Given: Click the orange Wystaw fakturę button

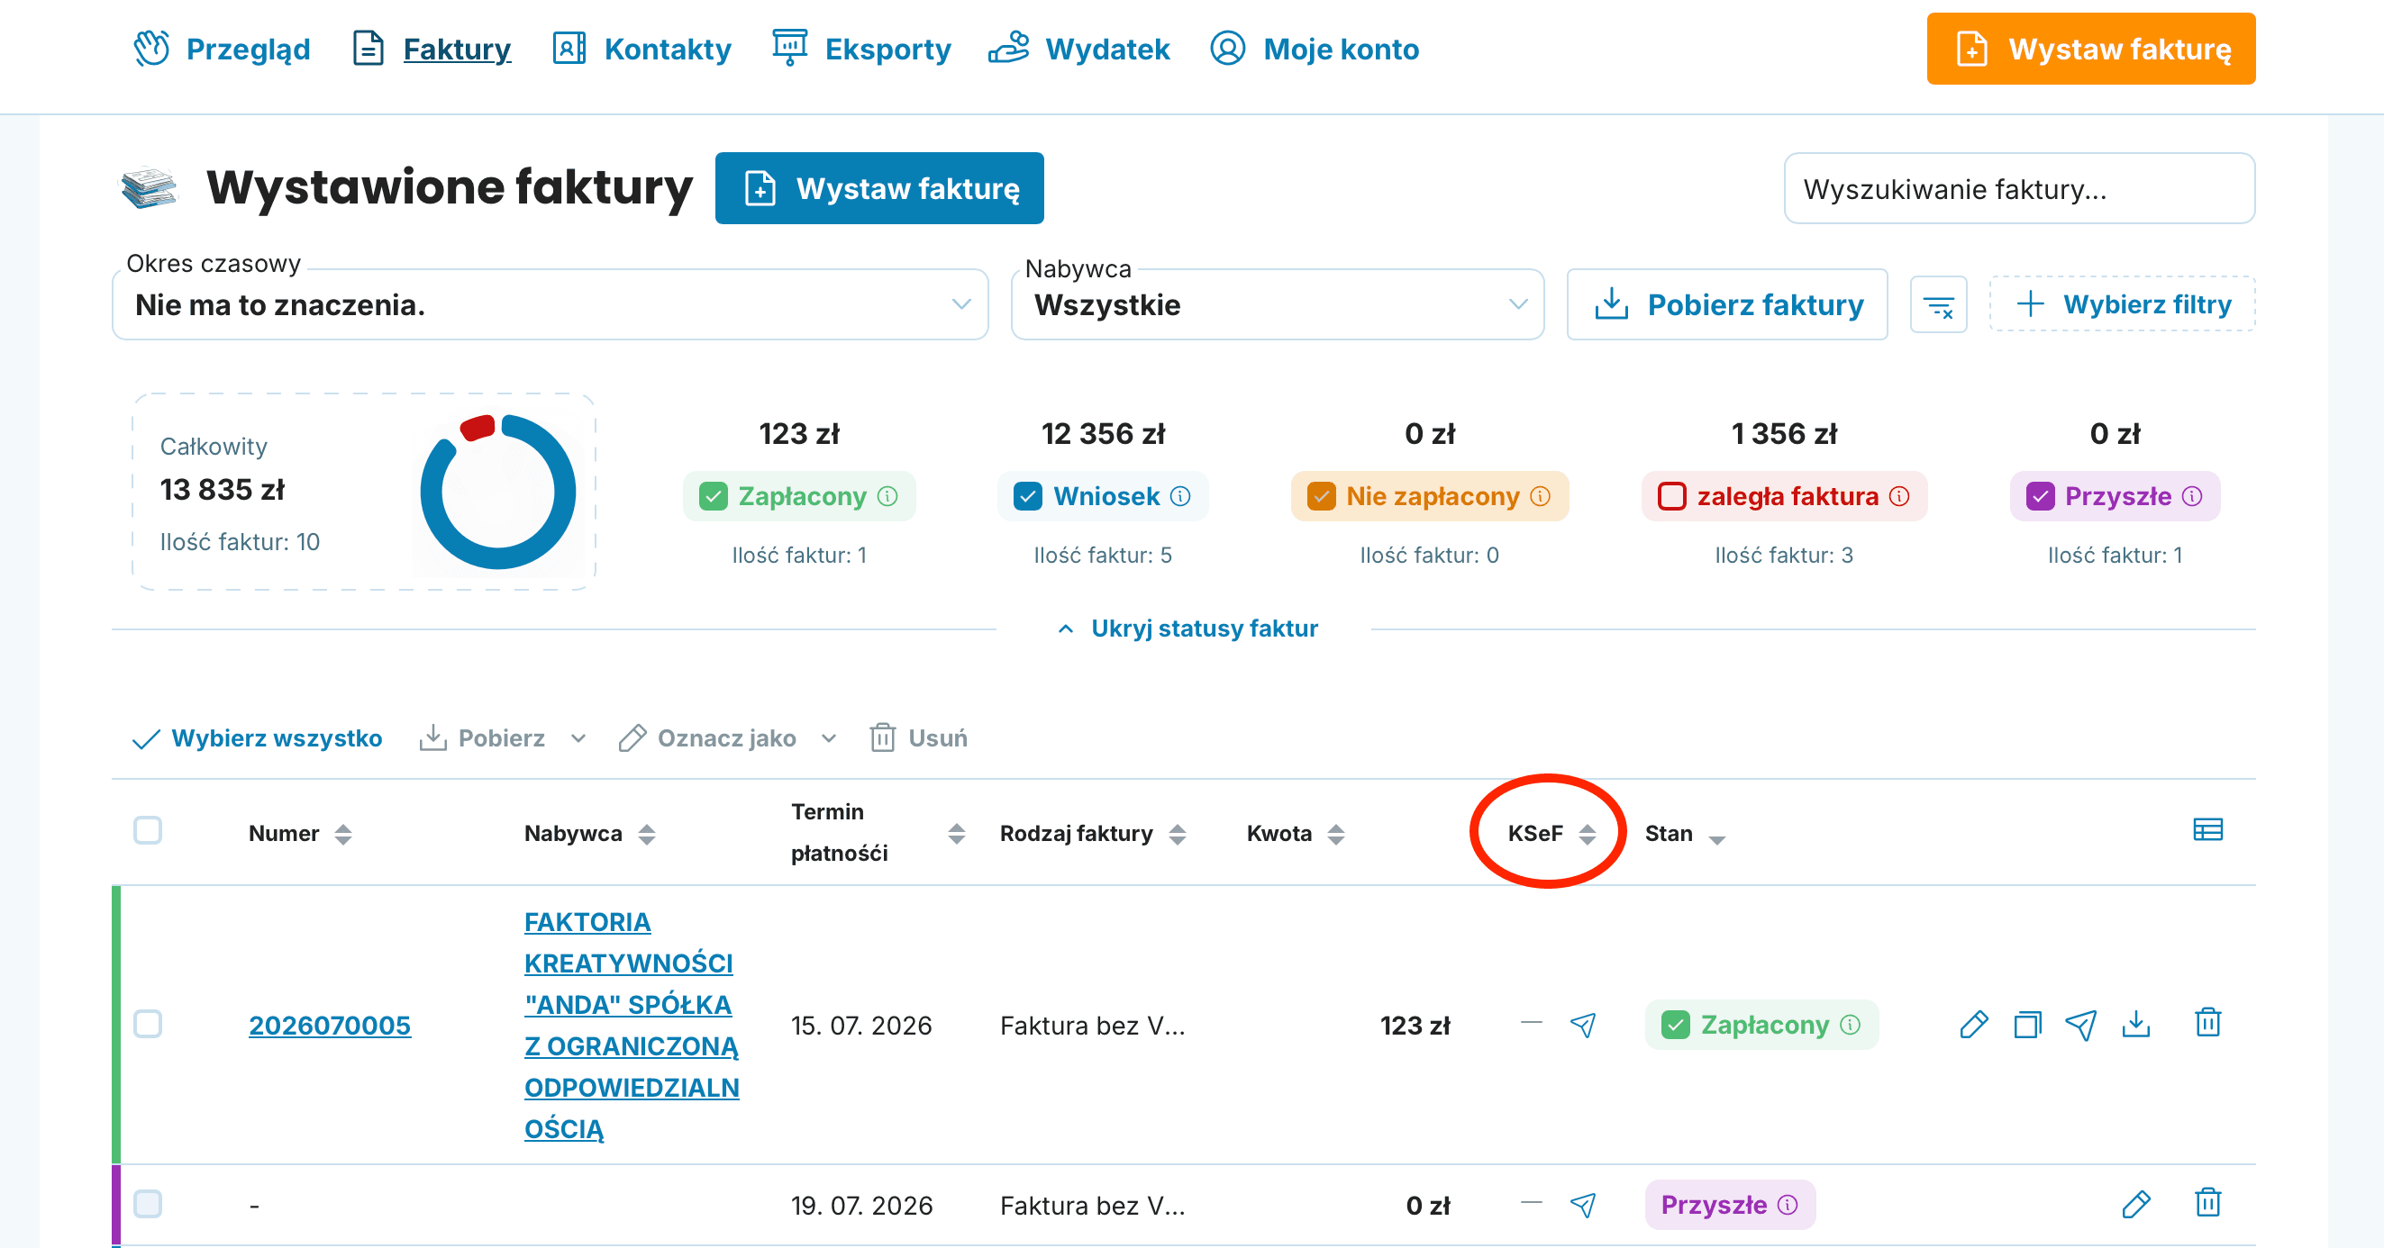Looking at the screenshot, I should [2090, 49].
